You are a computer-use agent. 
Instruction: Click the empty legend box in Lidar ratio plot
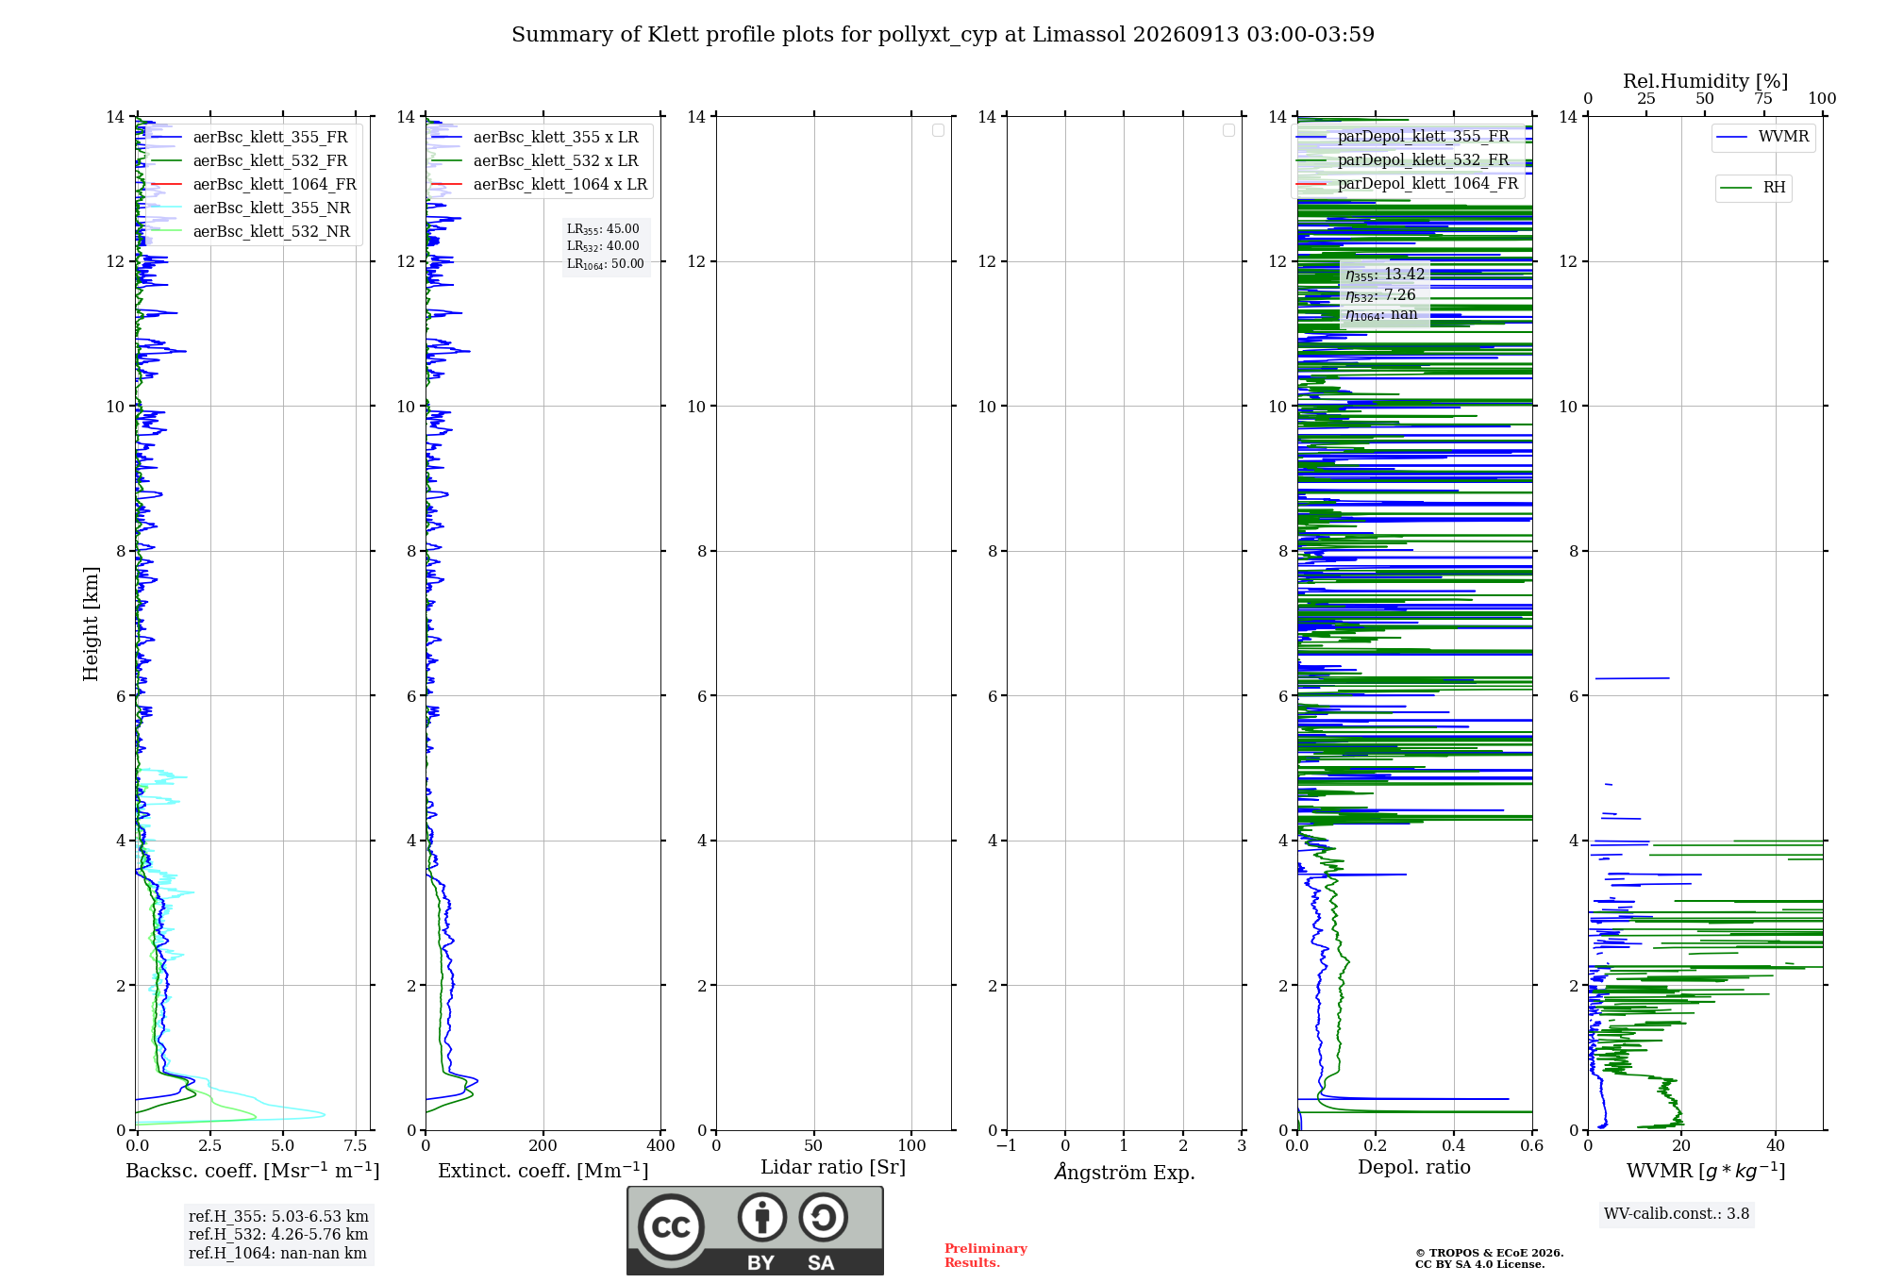(x=938, y=130)
